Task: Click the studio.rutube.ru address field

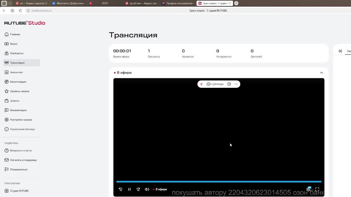Action: pos(41,10)
